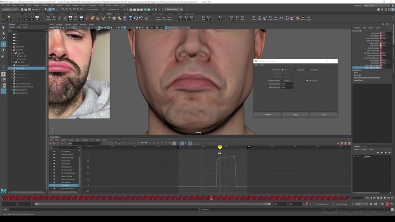Click the New Scene icon in status line
This screenshot has height=222, width=395.
(x=23, y=10)
